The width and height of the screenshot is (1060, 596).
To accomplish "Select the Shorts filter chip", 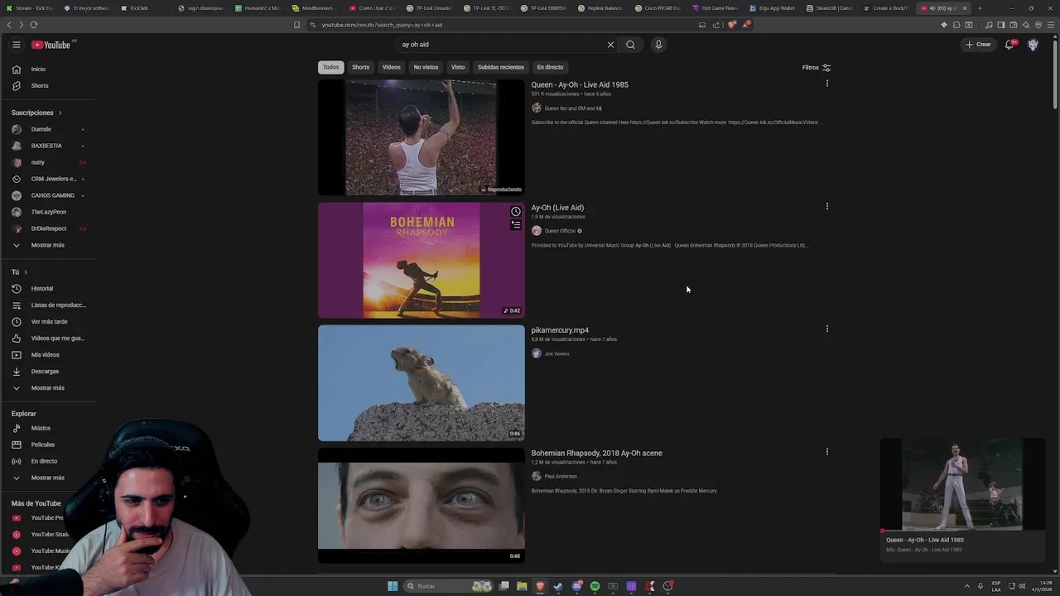I will 360,67.
